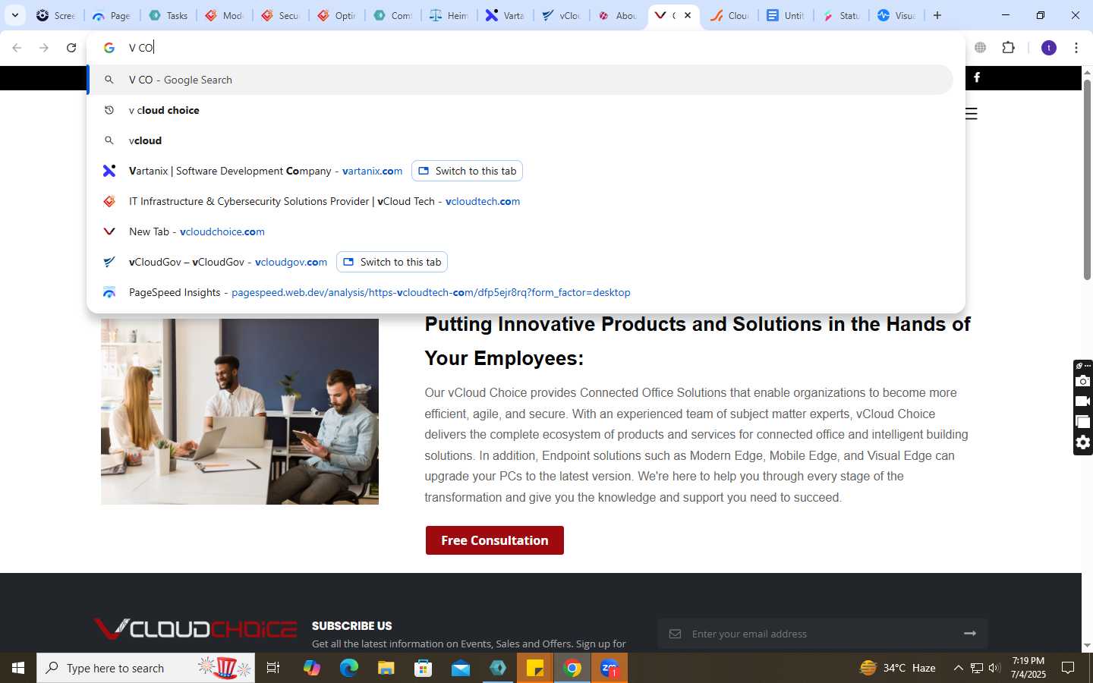Image resolution: width=1093 pixels, height=683 pixels.
Task: Open Task View in the taskbar
Action: coord(273,668)
